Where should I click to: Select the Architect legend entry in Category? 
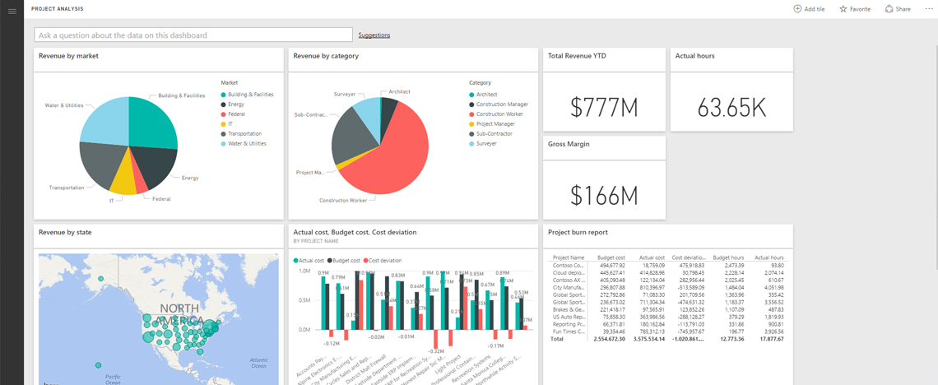483,95
